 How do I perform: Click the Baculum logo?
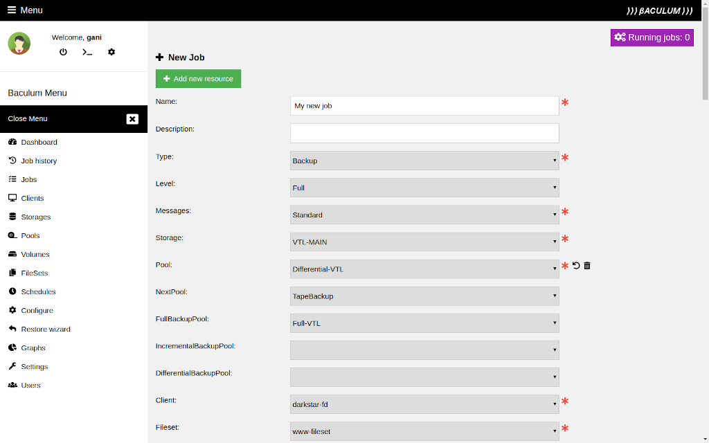click(659, 10)
